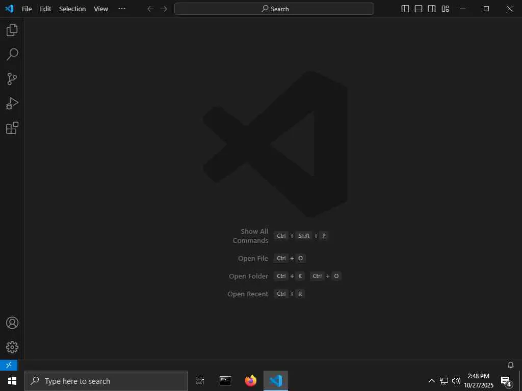Show hidden system tray icons
This screenshot has height=391, width=522.
[431, 381]
